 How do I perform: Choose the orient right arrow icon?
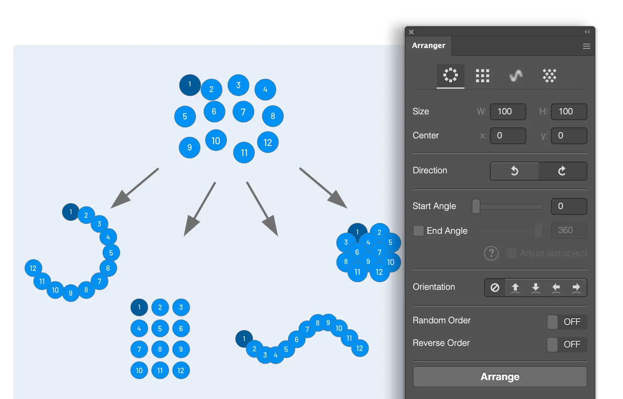pos(576,288)
